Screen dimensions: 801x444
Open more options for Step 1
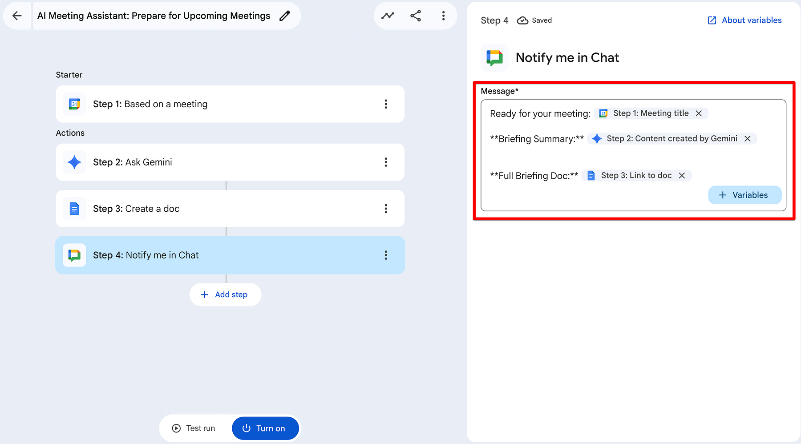[386, 104]
